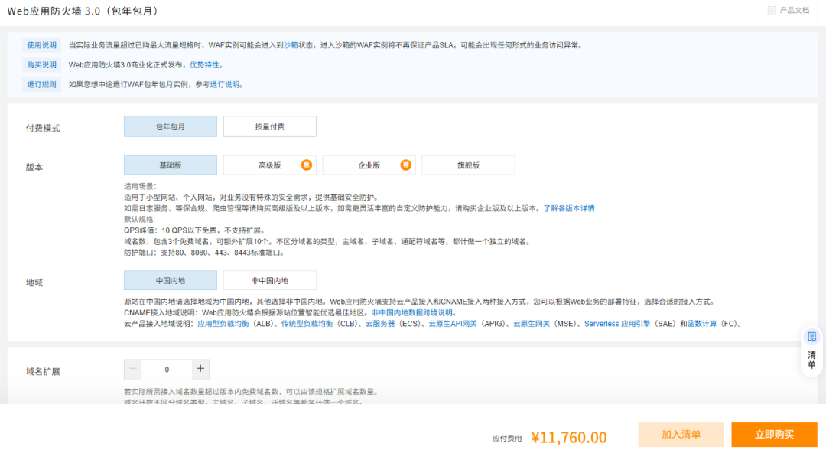This screenshot has width=826, height=460.
Task: Click the 使用说明 tag
Action: tap(41, 45)
